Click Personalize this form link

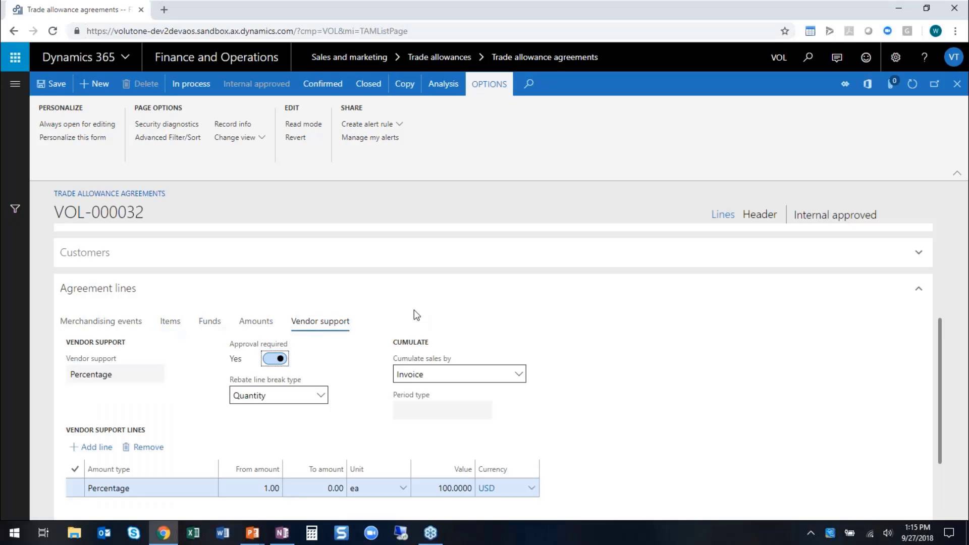[x=73, y=137]
